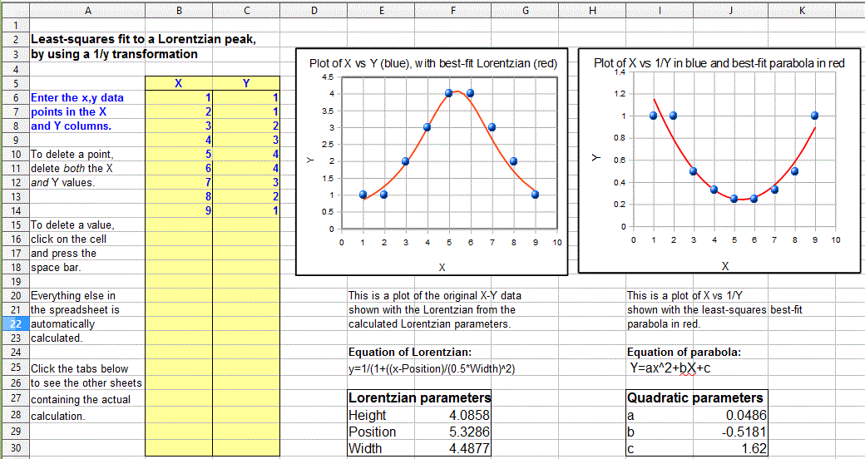Select the column B header
Image resolution: width=865 pixels, height=459 pixels.
pos(179,10)
